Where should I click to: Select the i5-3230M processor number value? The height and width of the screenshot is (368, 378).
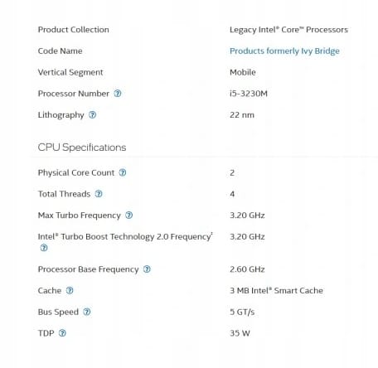click(x=249, y=94)
